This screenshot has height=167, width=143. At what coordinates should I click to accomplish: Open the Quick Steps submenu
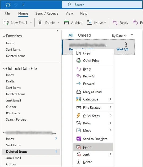[x=93, y=116]
